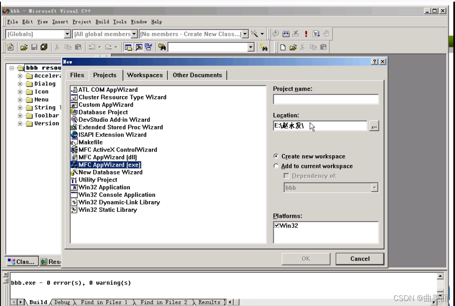Click the Location path field
Viewport: 455px width, 306px height.
coord(320,126)
